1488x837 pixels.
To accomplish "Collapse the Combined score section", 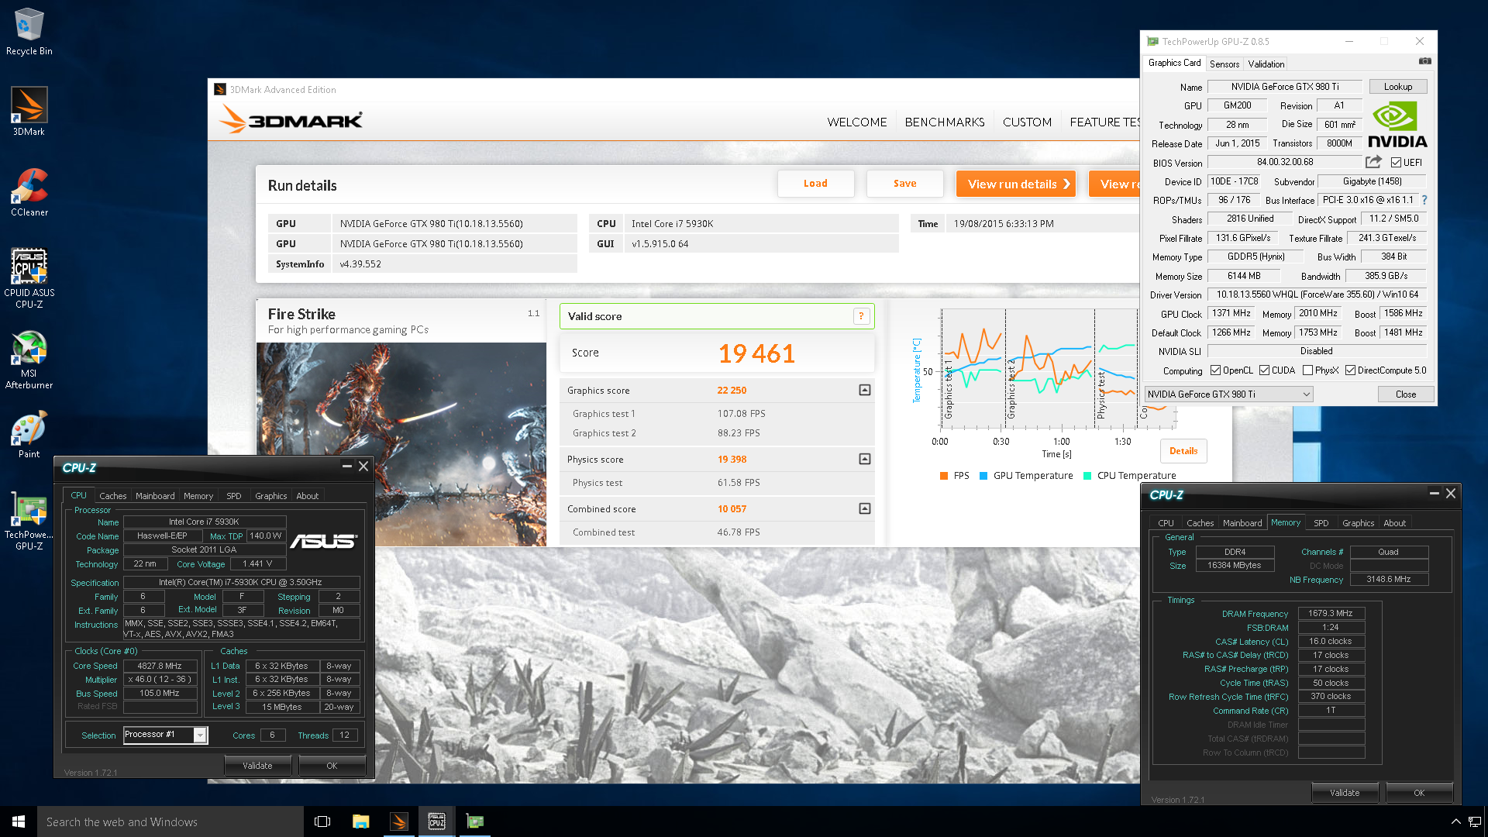I will 865,508.
